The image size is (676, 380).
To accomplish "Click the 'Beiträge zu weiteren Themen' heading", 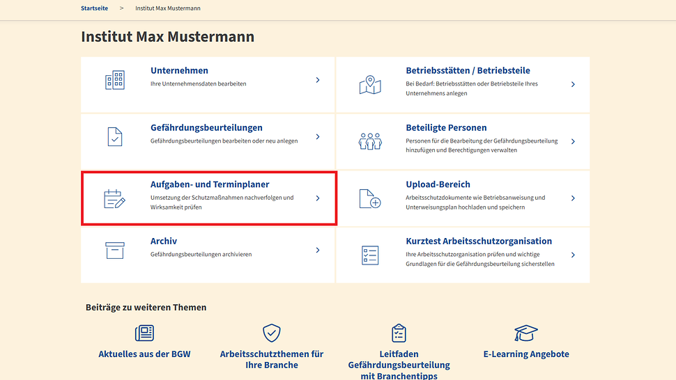I will tap(146, 308).
